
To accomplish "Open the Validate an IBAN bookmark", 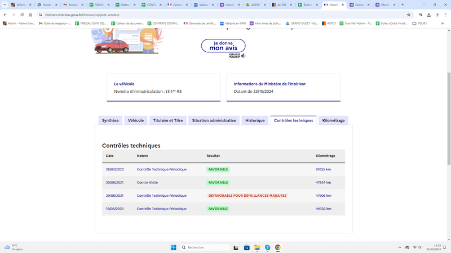I will 233,23.
